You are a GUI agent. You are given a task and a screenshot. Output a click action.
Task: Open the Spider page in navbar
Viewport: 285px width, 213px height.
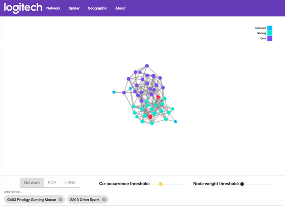coord(74,8)
